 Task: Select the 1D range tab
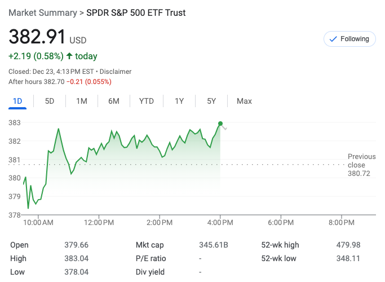(x=17, y=101)
